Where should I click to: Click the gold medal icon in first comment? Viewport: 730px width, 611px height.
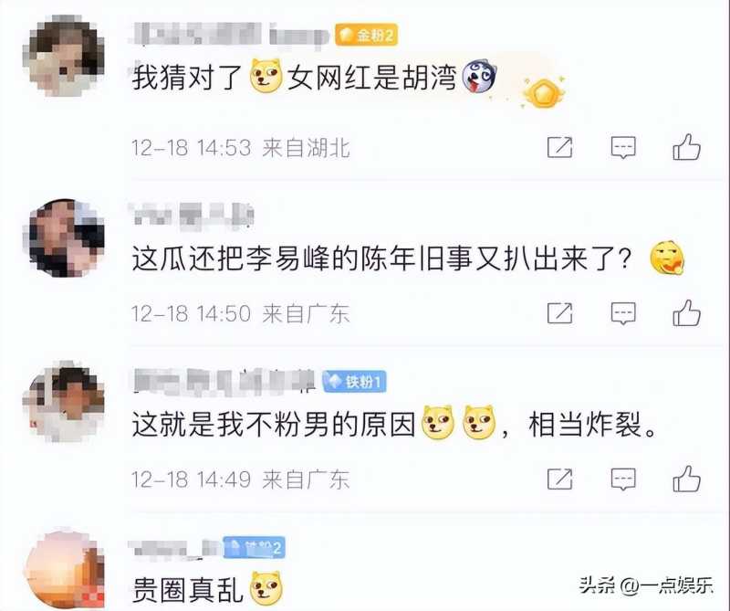coord(543,93)
